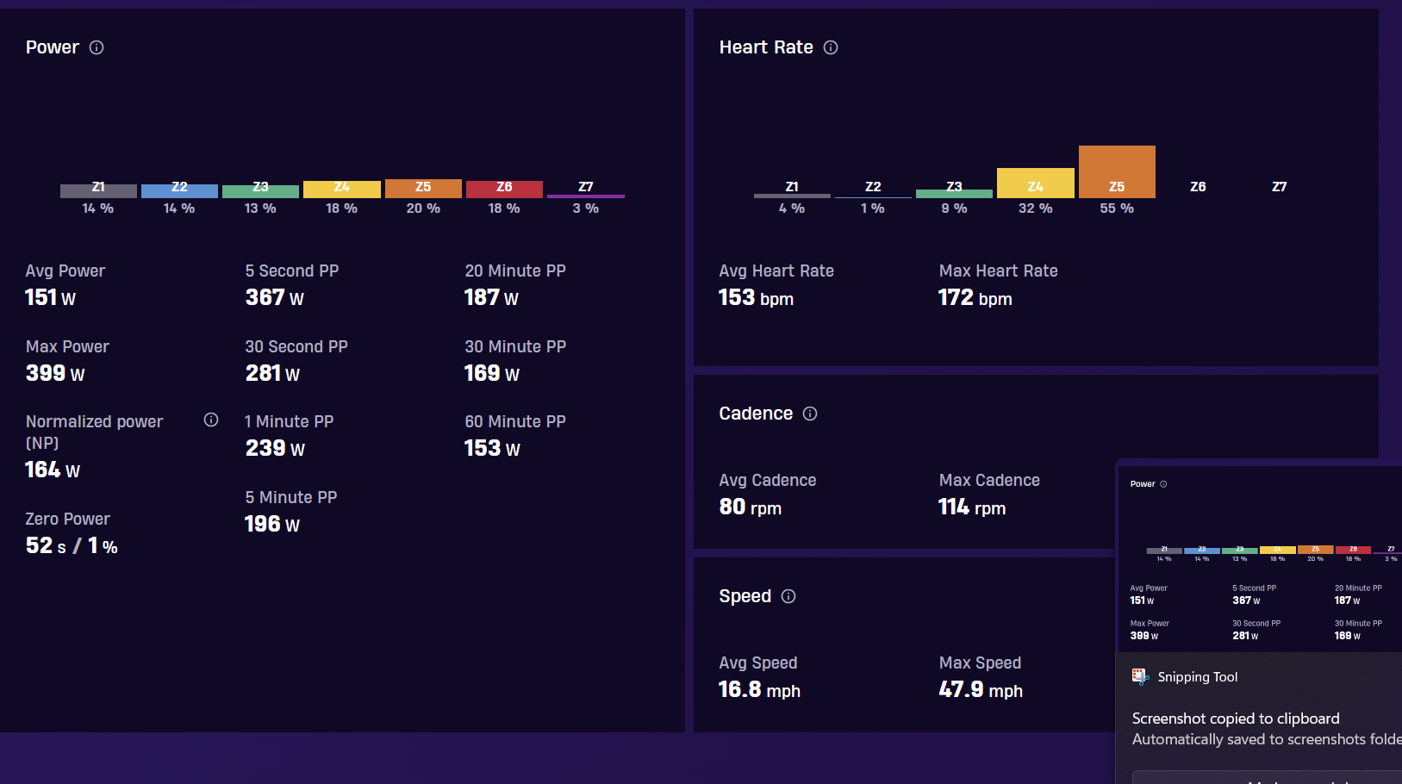The image size is (1402, 784).
Task: Click the Z3 heart rate zone bar
Action: [x=954, y=194]
